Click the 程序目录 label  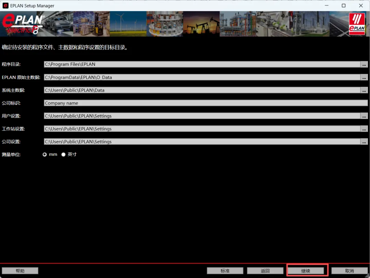point(11,64)
